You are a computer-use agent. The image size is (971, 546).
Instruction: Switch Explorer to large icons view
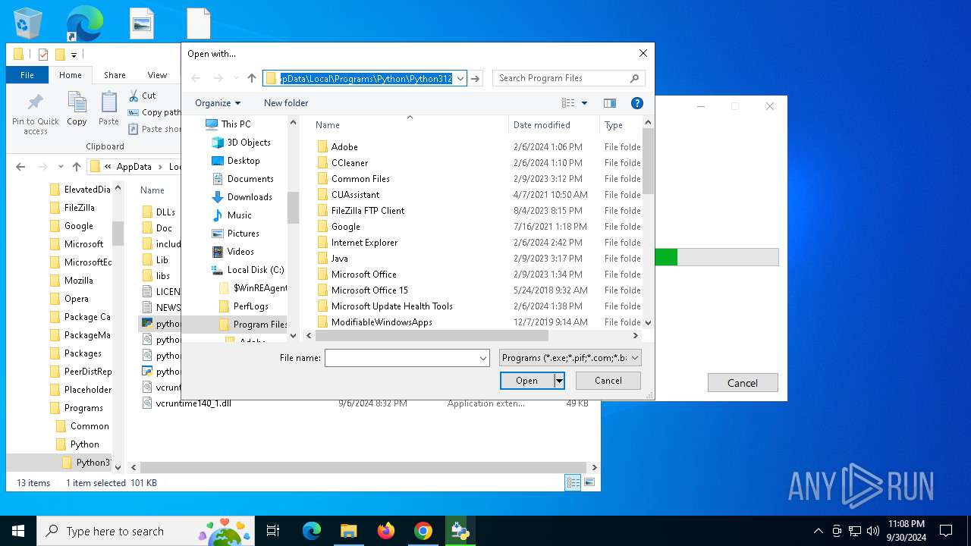coord(589,482)
